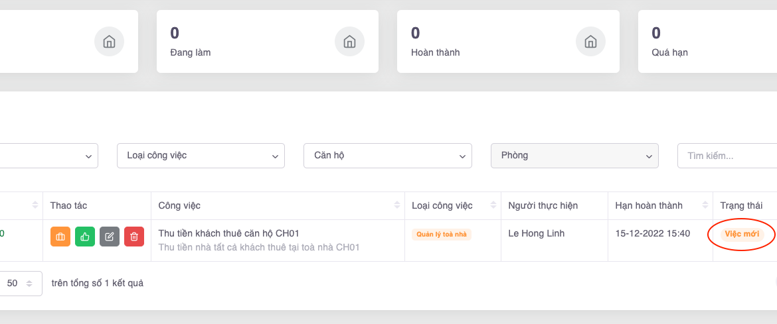Sort by the Hạn hoàn thành column arrows
Screen dimensions: 777x324
click(705, 205)
